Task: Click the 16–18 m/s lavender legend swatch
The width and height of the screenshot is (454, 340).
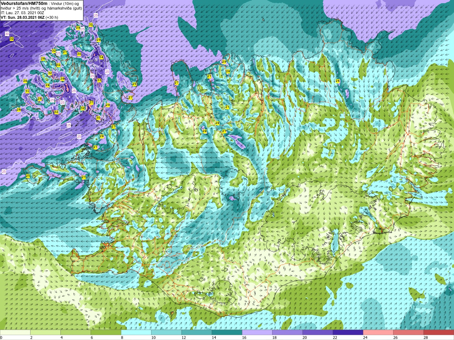Action: (257, 333)
